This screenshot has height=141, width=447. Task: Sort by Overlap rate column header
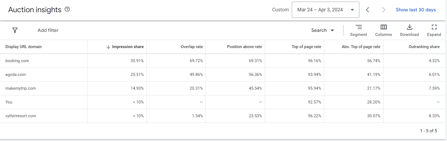click(x=192, y=47)
